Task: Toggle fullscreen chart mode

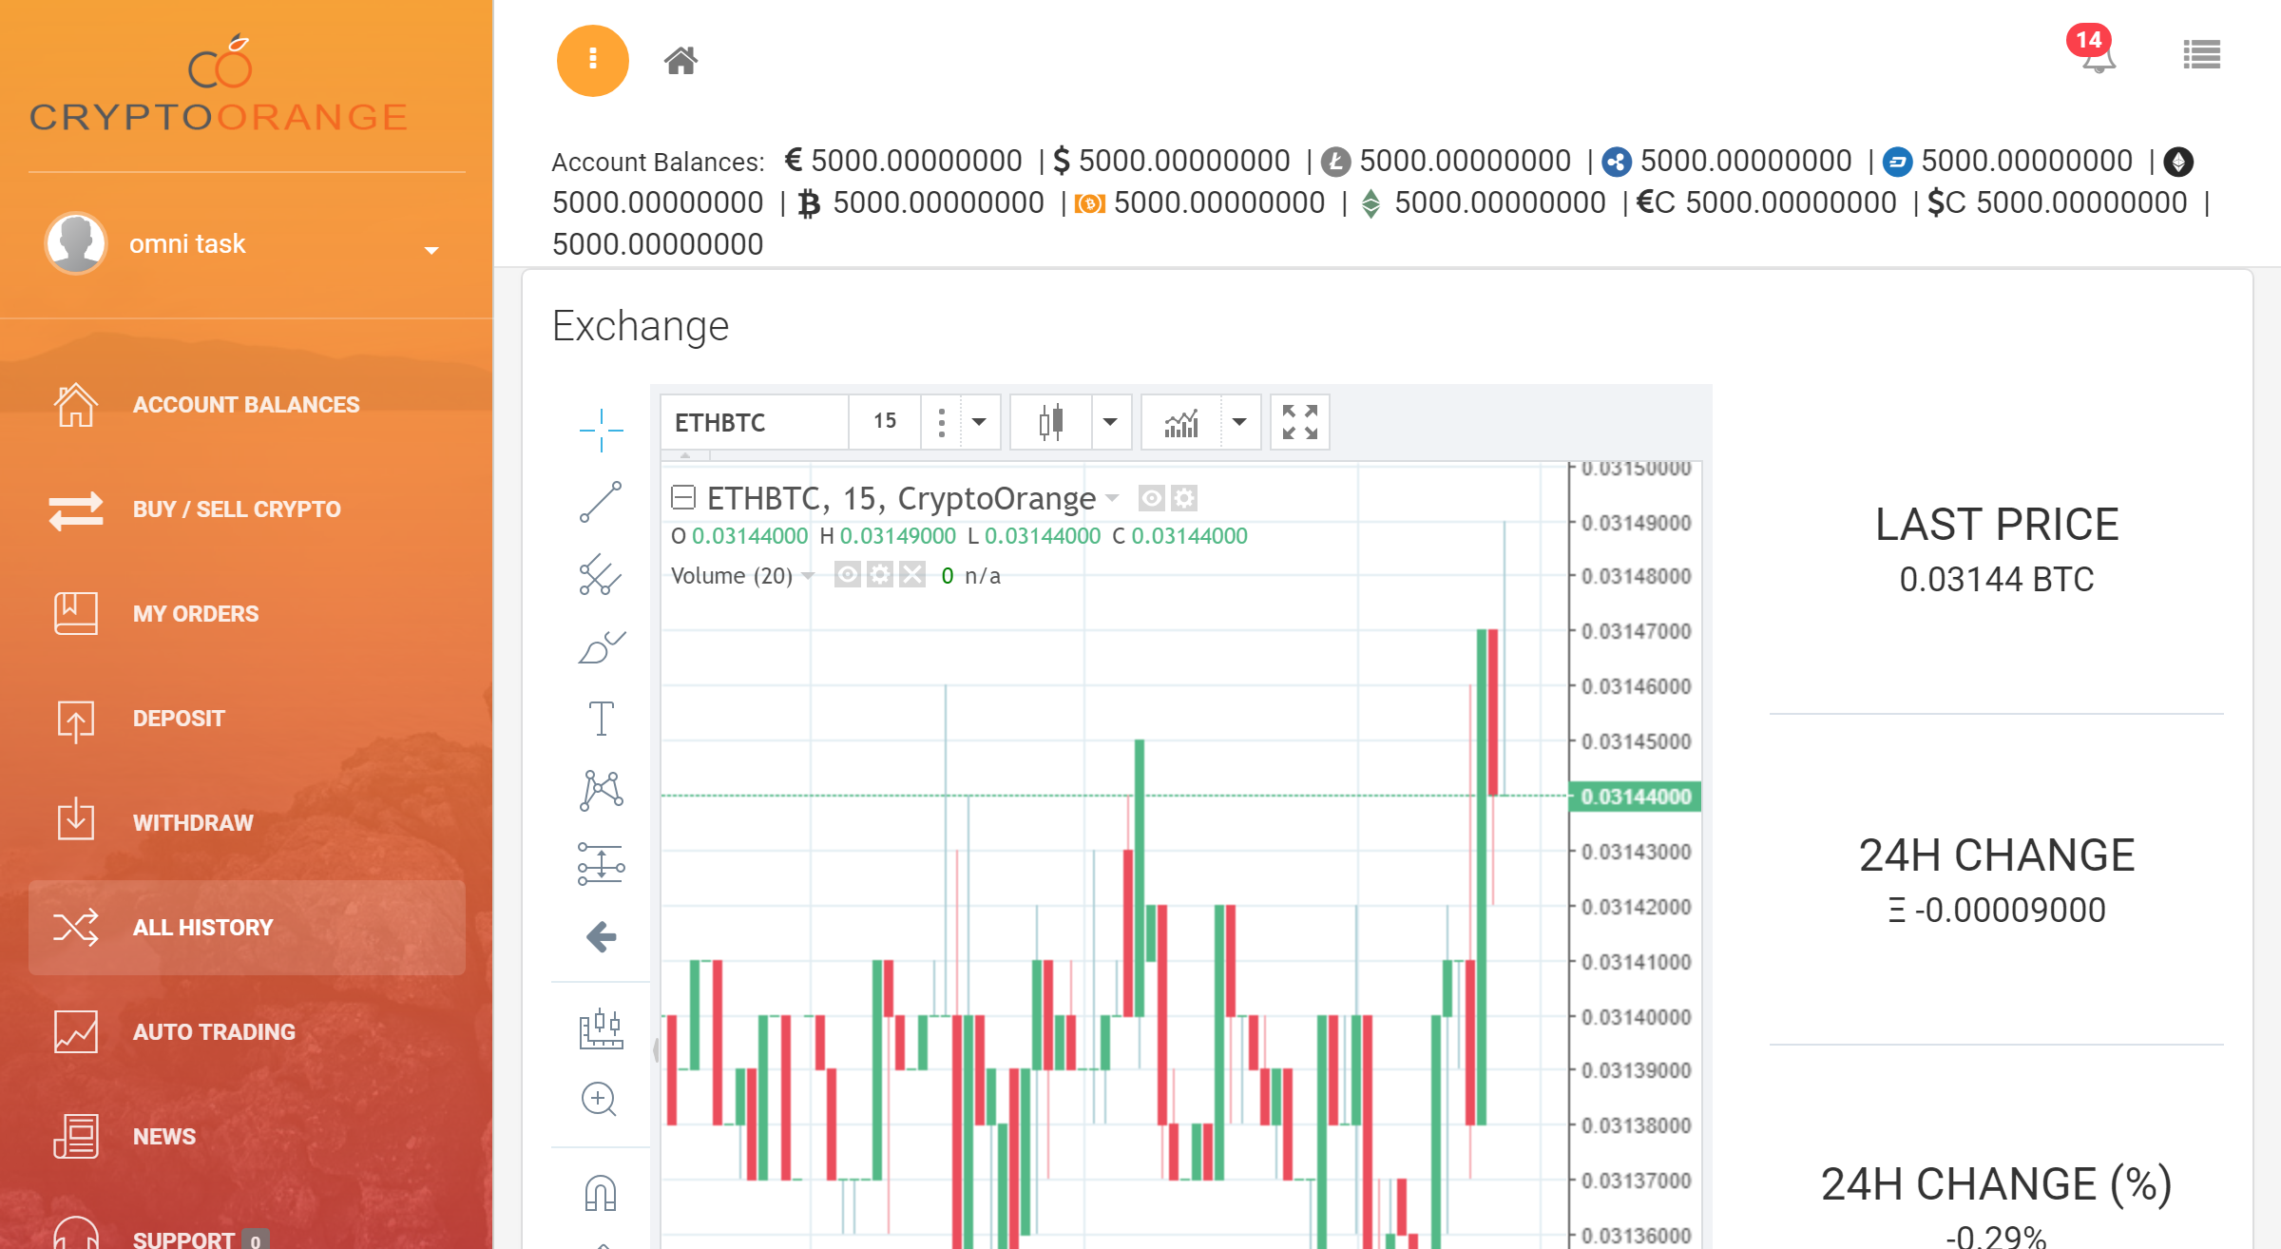Action: coord(1299,422)
